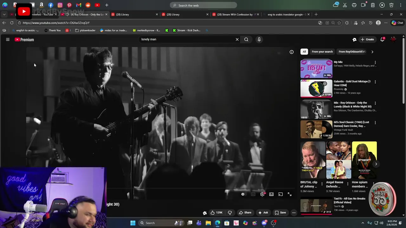Open YouTube notifications bell
The image size is (406, 228).
tap(383, 39)
